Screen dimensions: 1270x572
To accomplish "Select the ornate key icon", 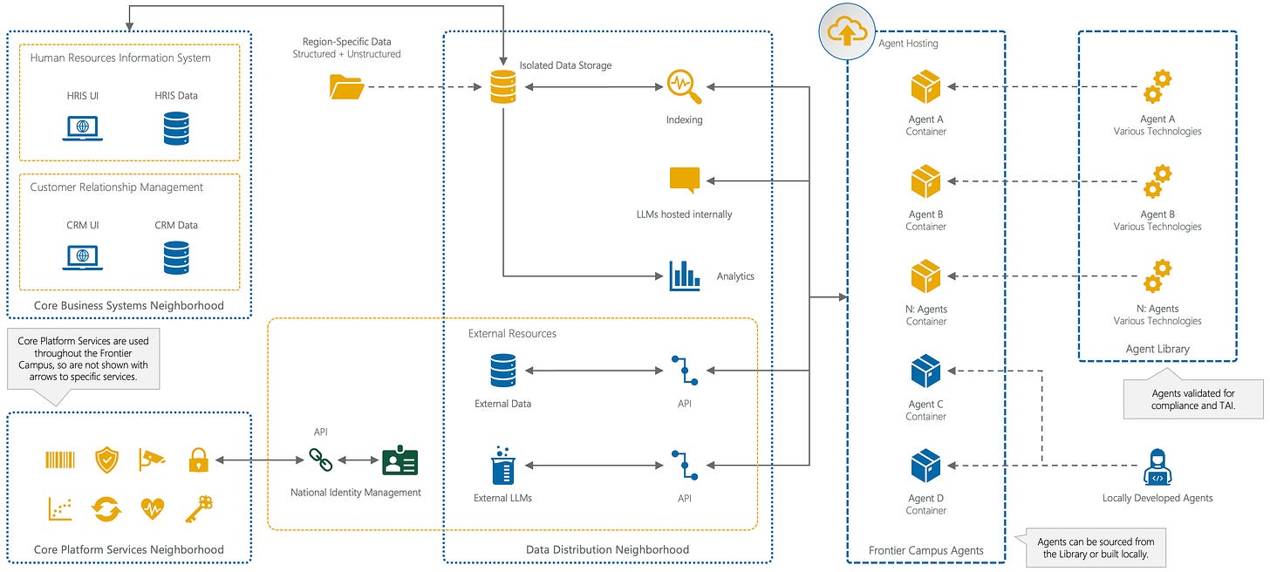I will pos(199,508).
